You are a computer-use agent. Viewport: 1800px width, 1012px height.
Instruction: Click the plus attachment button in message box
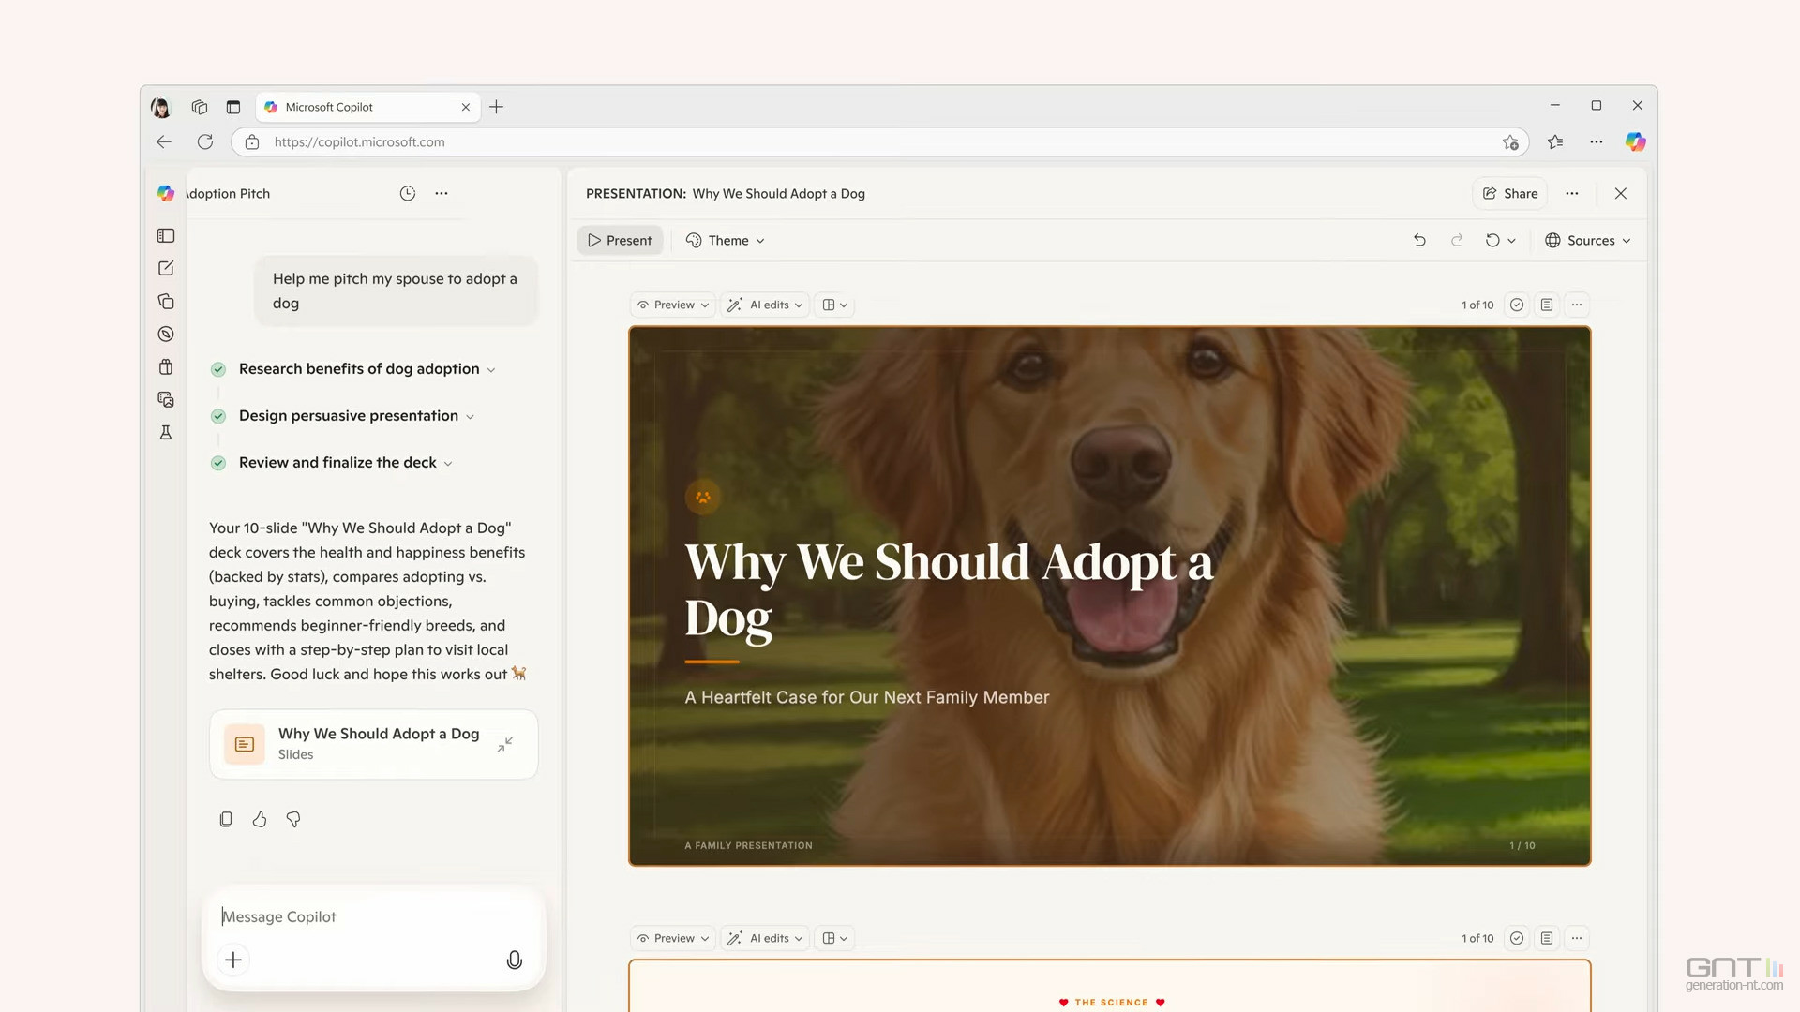tap(233, 960)
